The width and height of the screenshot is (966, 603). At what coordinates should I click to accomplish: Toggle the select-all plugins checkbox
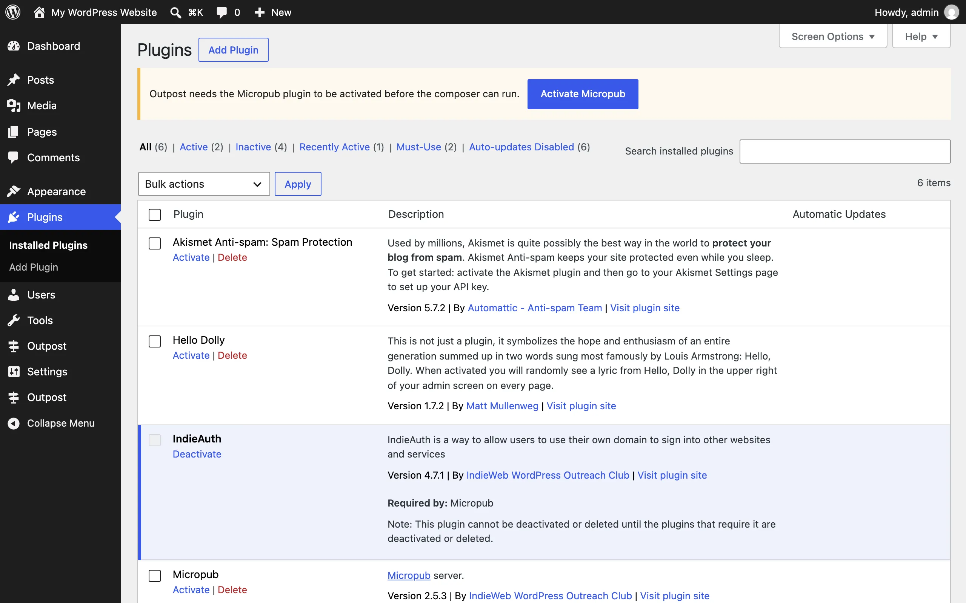point(154,214)
